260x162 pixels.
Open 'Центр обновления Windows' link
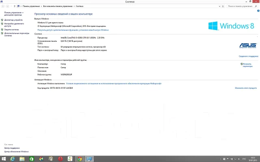(16, 151)
